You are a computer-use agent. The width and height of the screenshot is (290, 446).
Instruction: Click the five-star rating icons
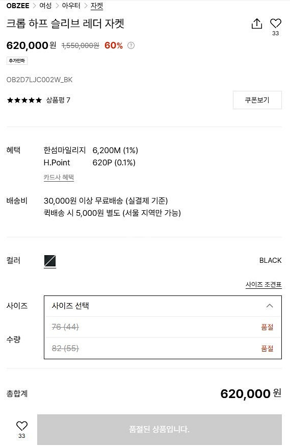[x=24, y=100]
